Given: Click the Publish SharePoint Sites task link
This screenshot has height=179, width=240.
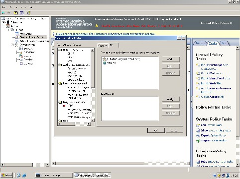Looking at the screenshot, I should tap(216, 78).
